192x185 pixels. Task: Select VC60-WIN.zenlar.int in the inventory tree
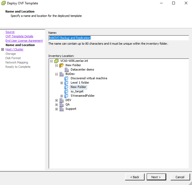click(74, 61)
